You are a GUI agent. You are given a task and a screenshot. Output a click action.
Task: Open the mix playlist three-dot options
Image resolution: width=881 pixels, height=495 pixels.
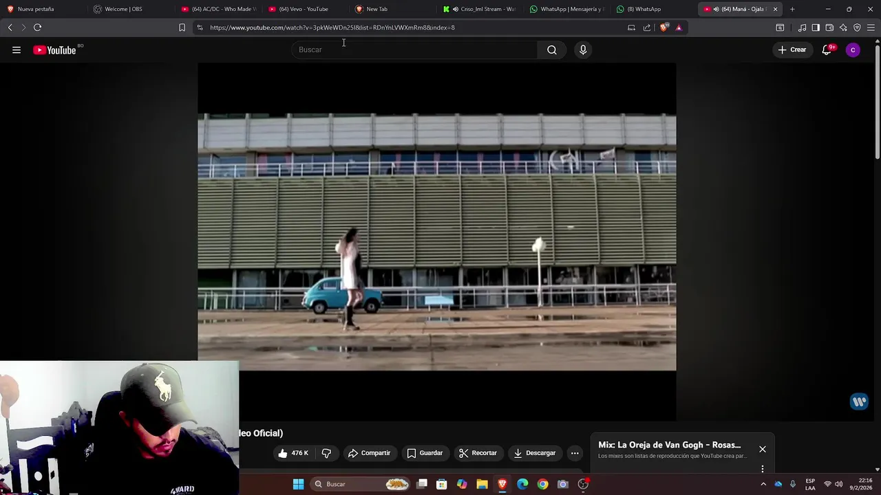[763, 469]
